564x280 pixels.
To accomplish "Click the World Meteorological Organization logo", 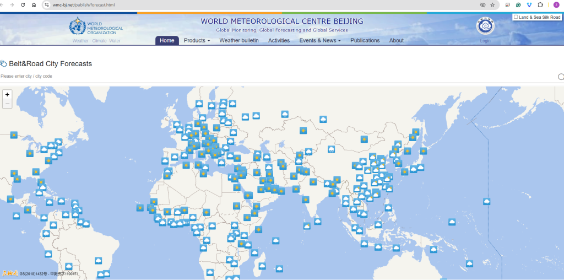I will click(x=78, y=26).
